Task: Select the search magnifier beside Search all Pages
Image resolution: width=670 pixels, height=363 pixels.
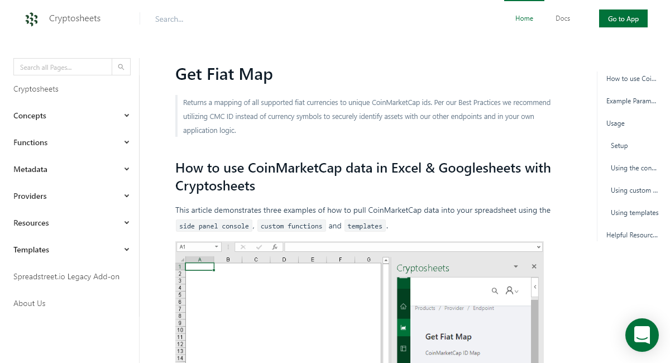Action: click(x=121, y=66)
